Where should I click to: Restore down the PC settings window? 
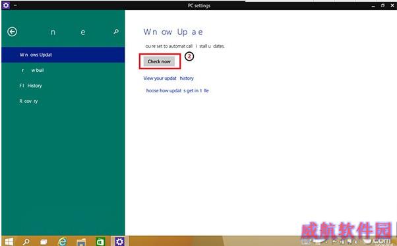coord(382,5)
